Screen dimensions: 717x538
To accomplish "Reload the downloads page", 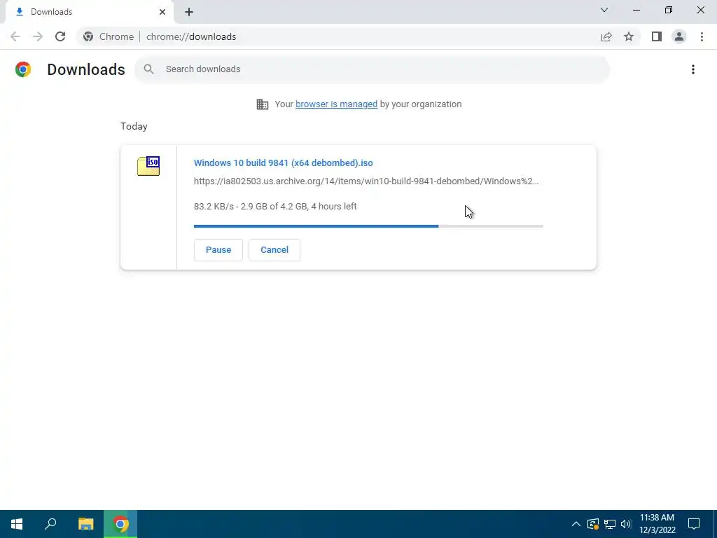I will coord(60,36).
